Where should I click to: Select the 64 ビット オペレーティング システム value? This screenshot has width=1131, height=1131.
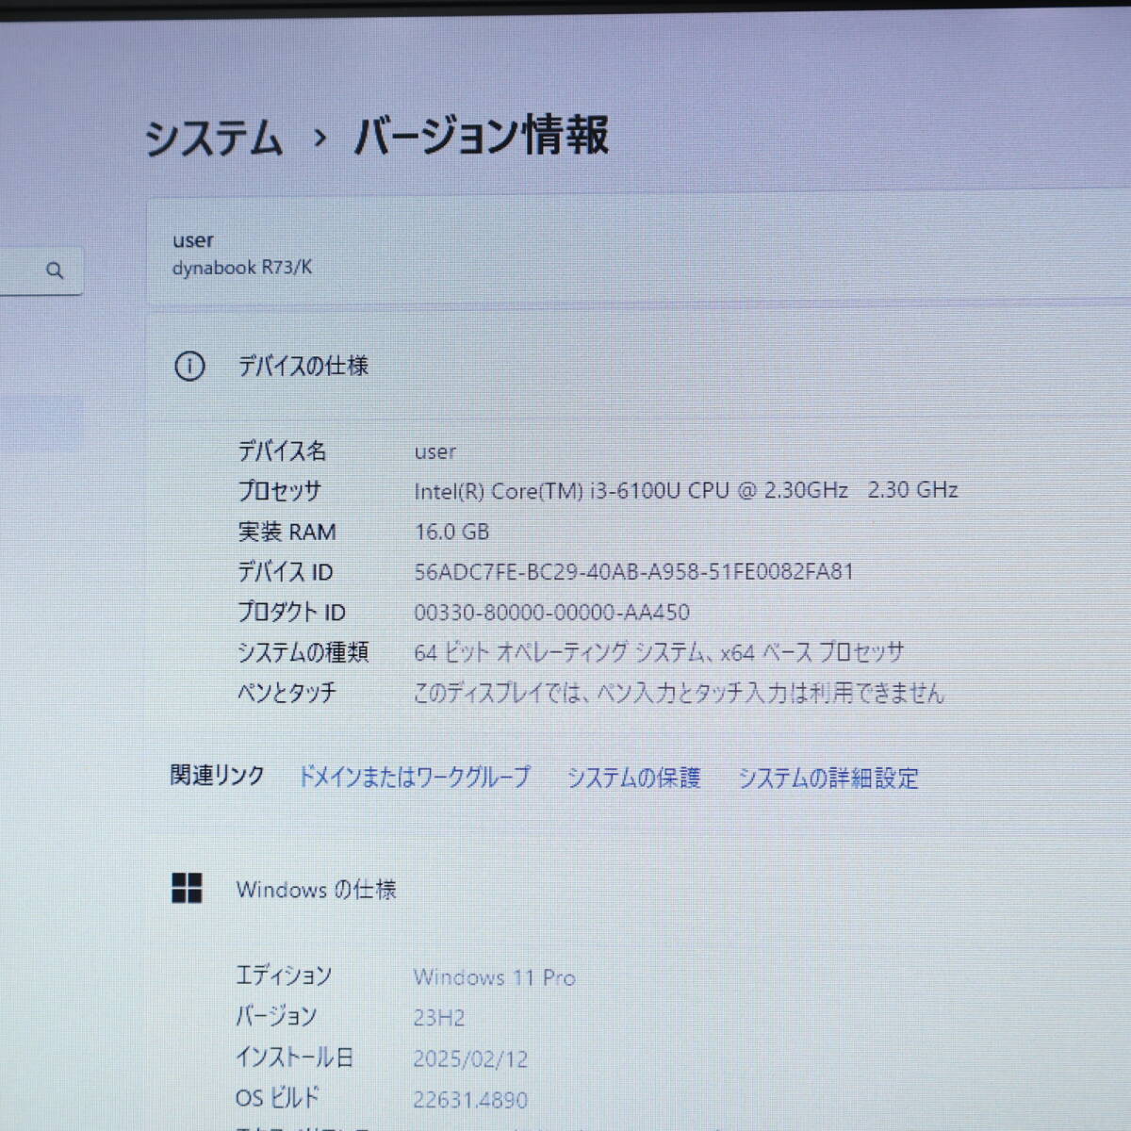click(x=659, y=652)
